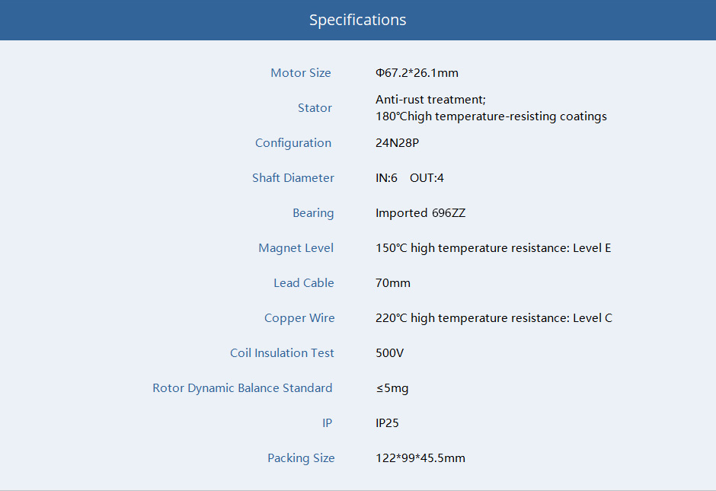This screenshot has height=491, width=716.
Task: Click the Magnet Level label
Action: [x=296, y=248]
